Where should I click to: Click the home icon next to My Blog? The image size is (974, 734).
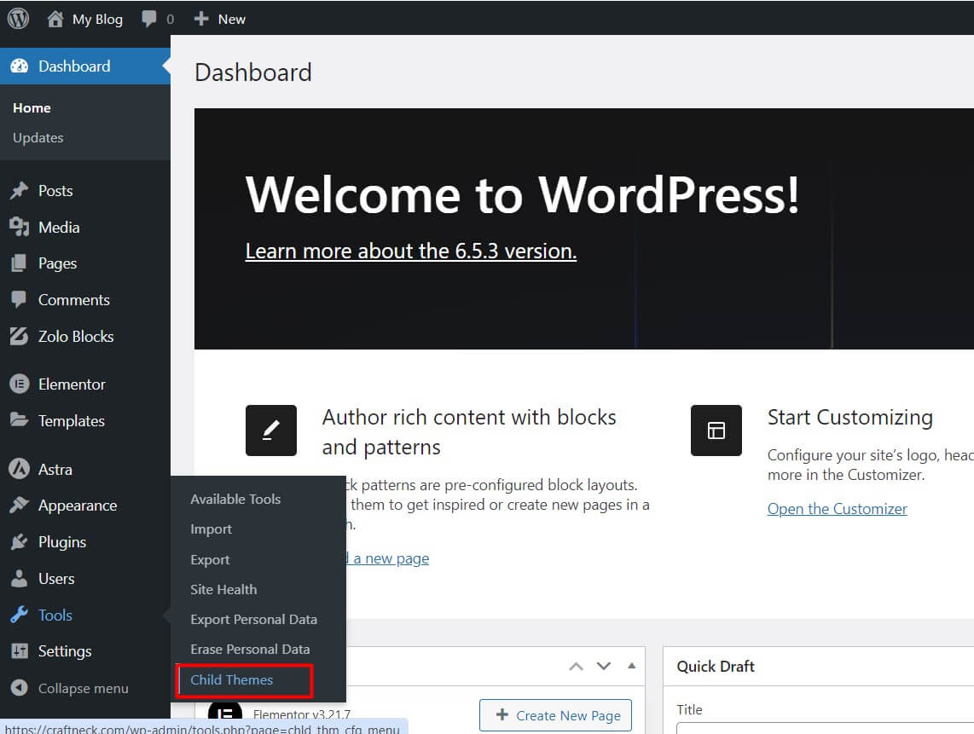click(55, 19)
